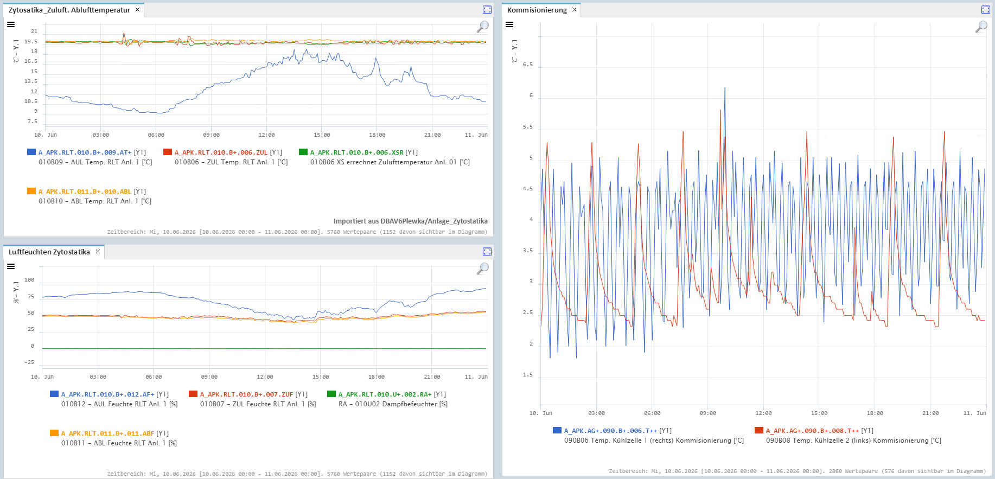
Task: Toggle legend series A_APK.AG+.090.B+.008.T++
Action: click(x=813, y=431)
